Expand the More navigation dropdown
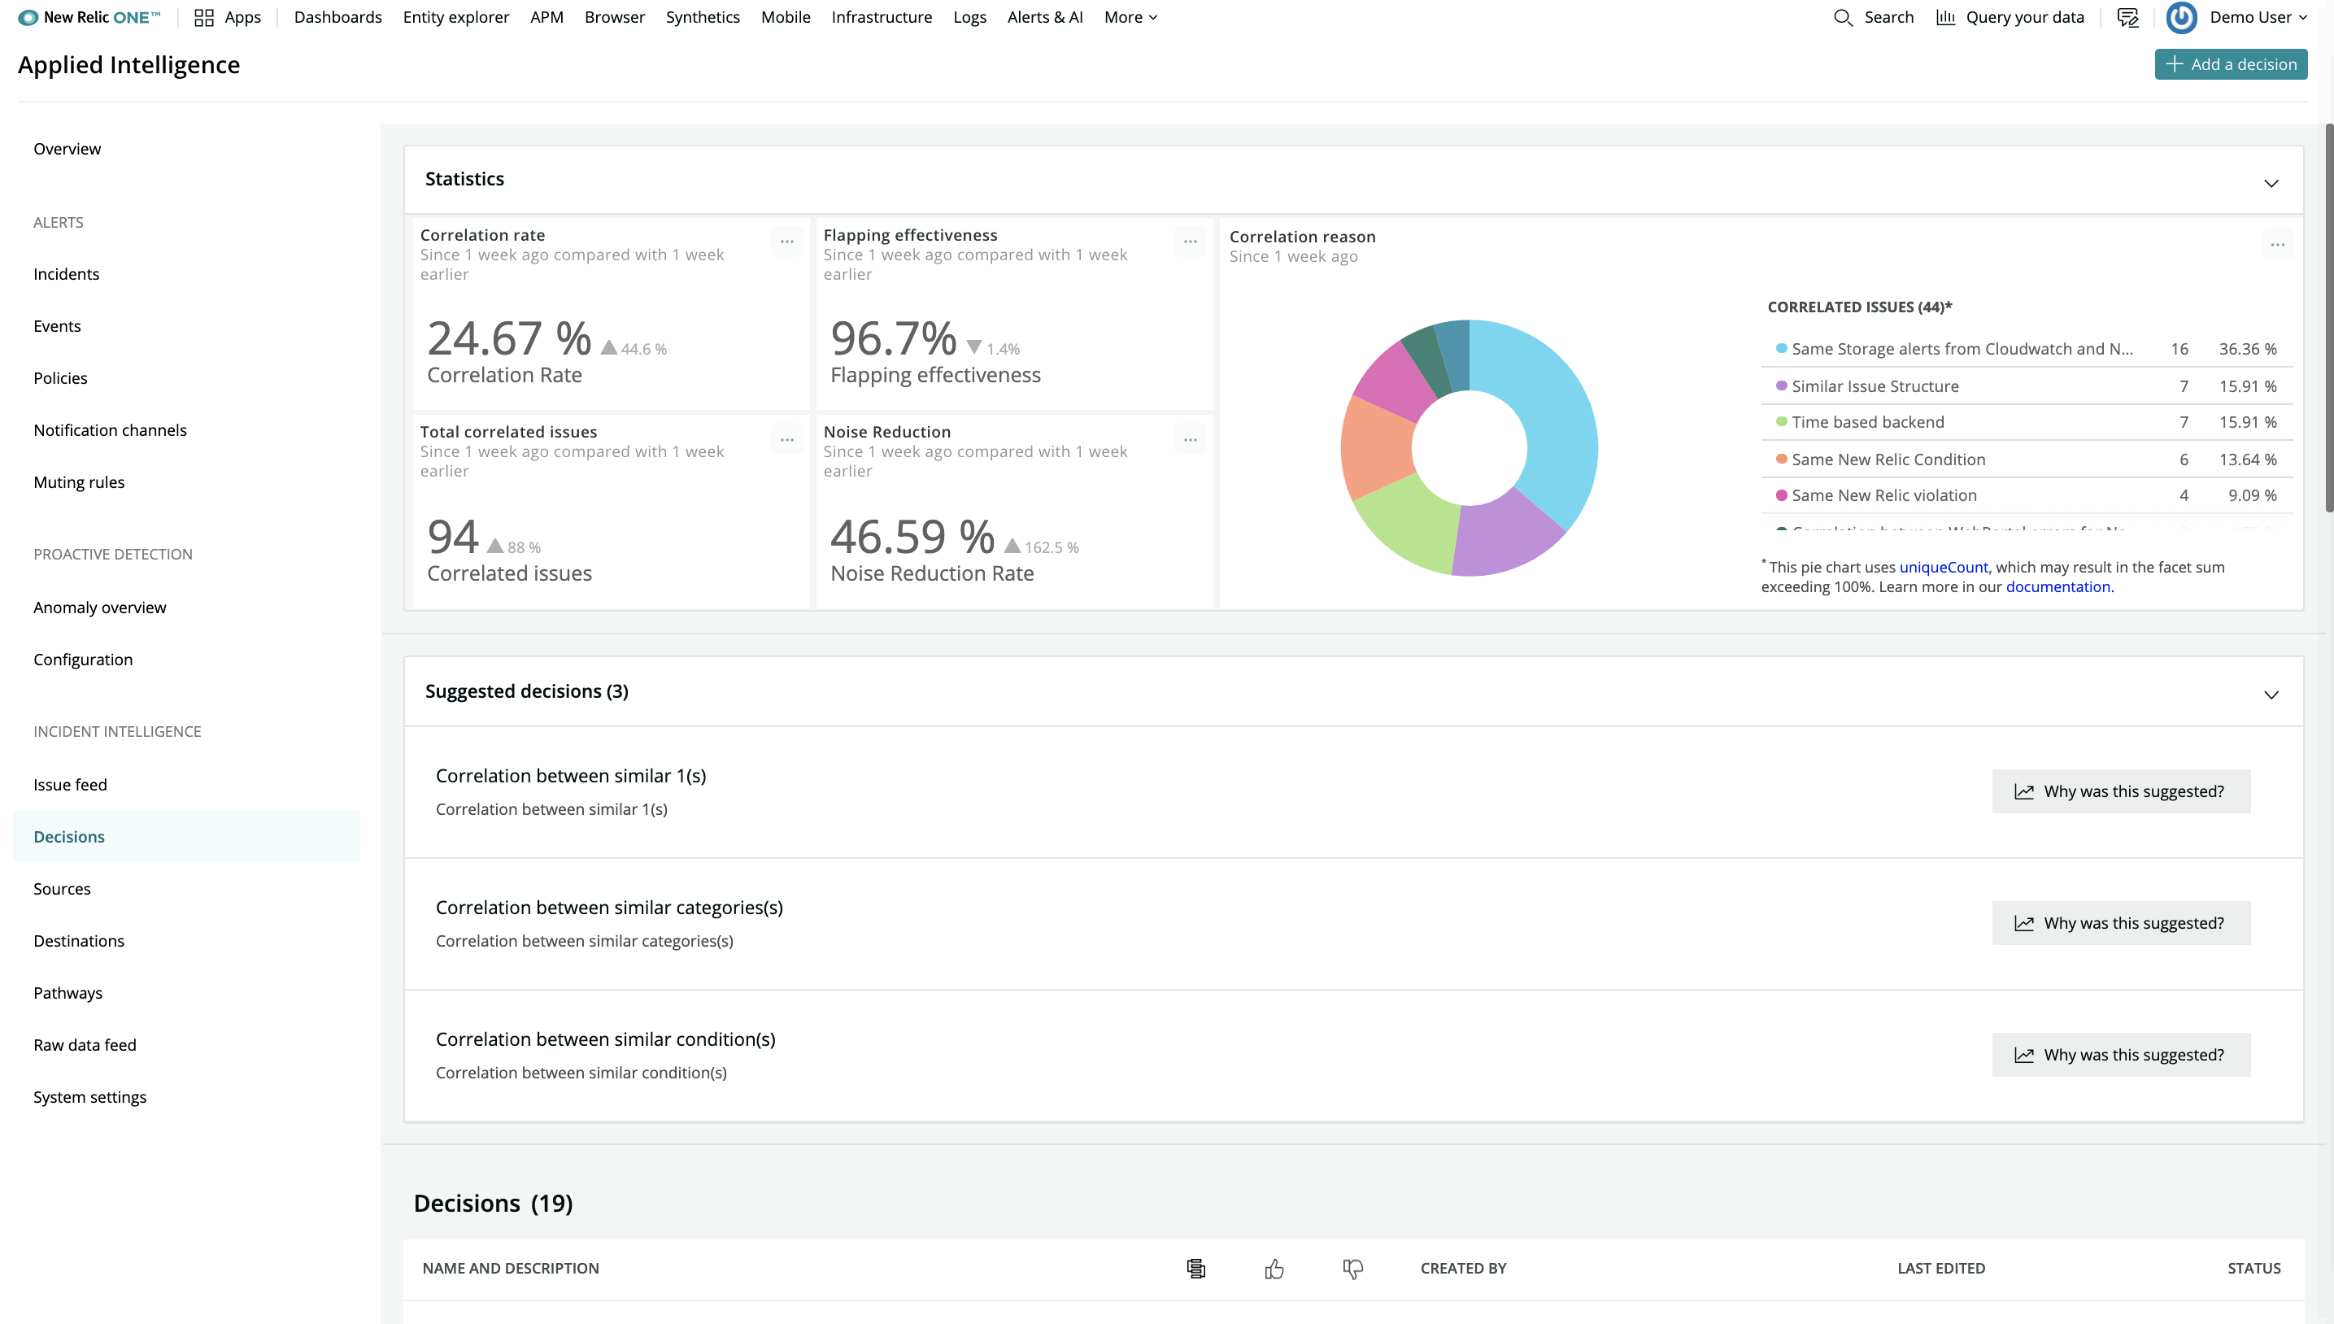Screen dimensions: 2334x1324 1130,17
